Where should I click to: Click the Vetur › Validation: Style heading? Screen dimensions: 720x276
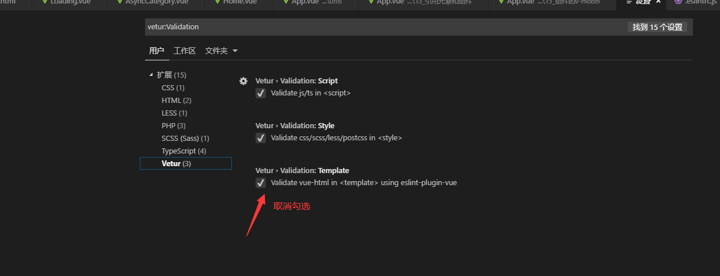[295, 126]
